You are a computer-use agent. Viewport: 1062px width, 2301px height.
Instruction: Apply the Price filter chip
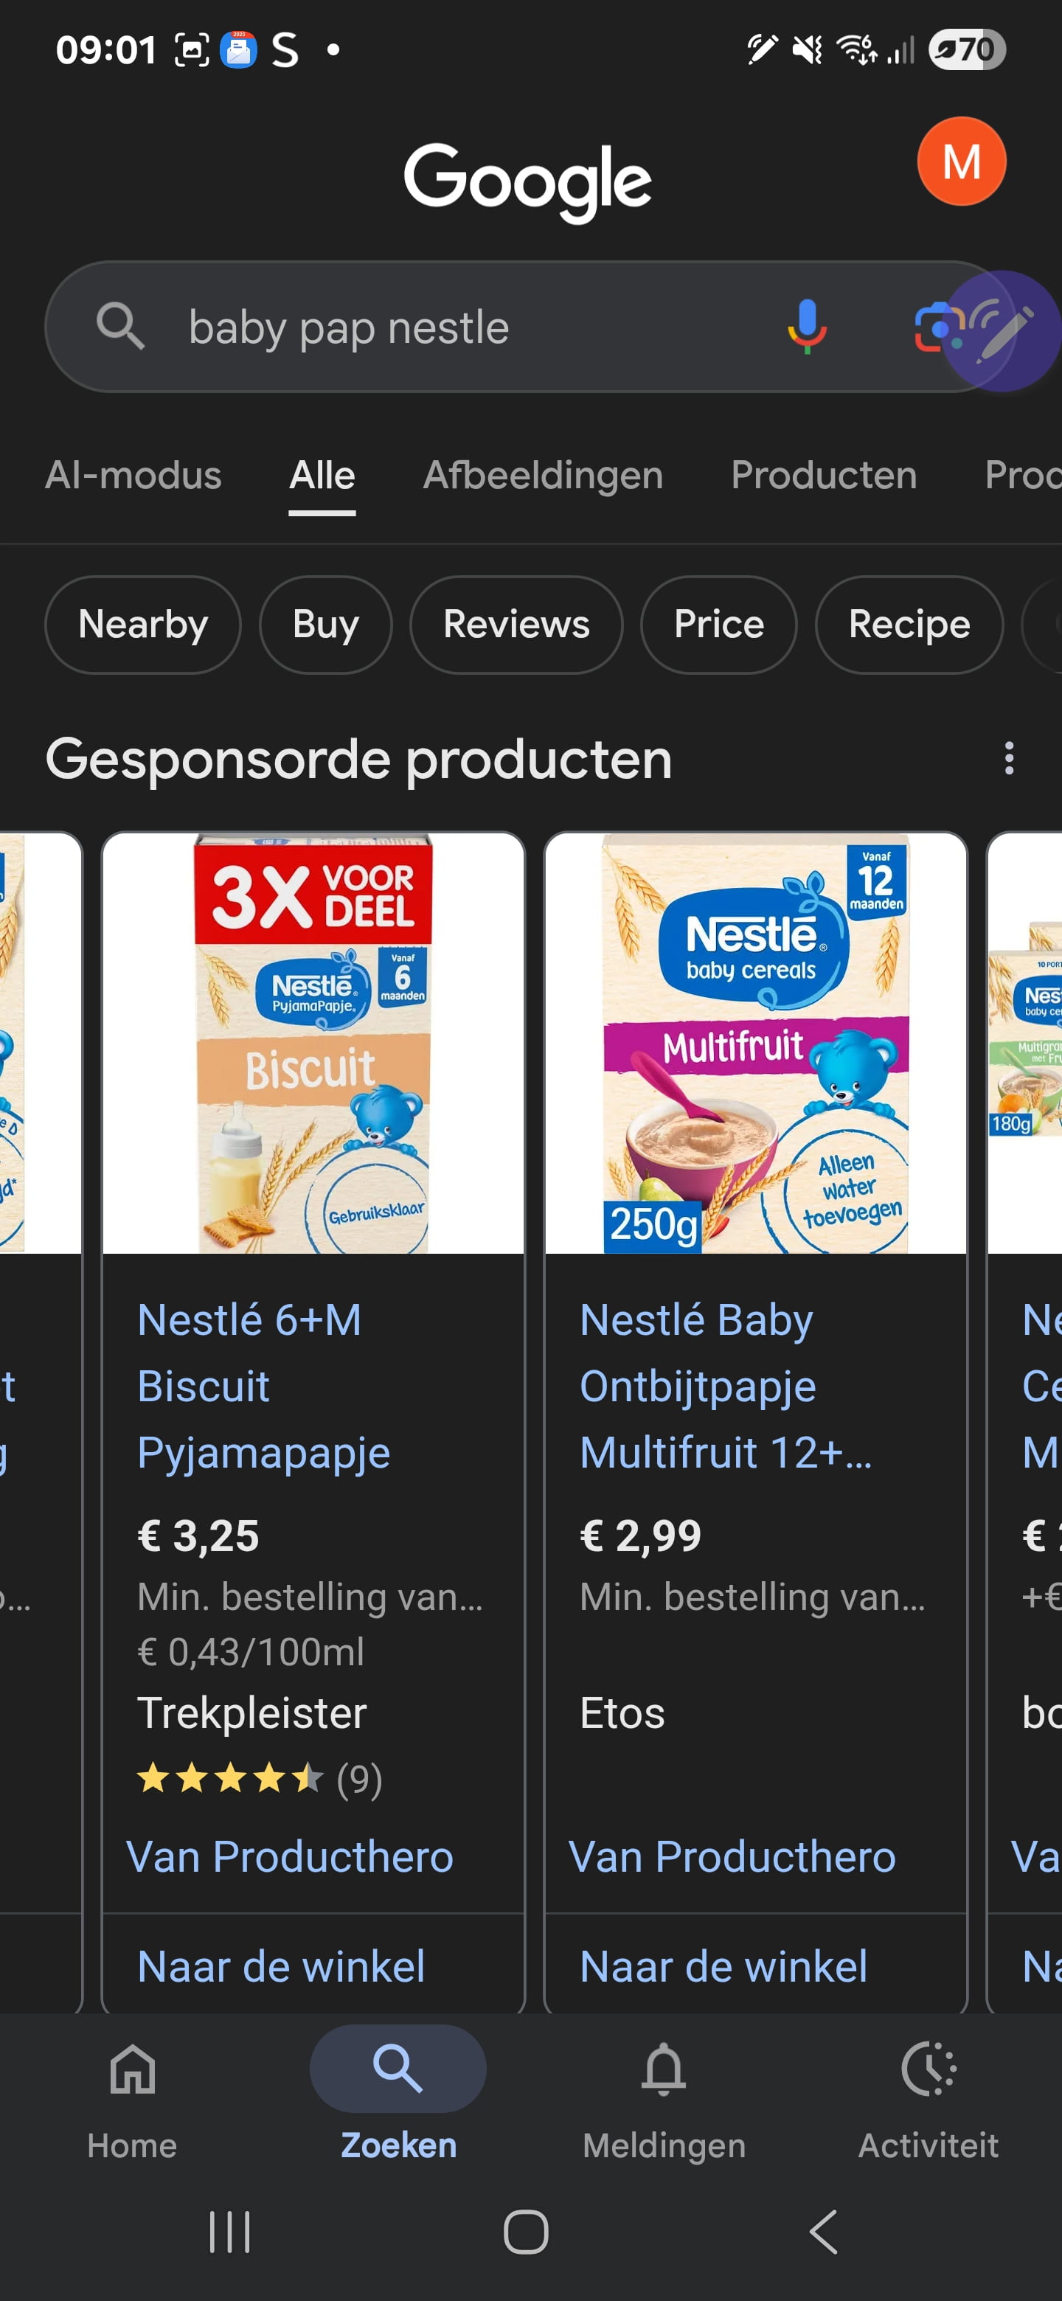(718, 625)
